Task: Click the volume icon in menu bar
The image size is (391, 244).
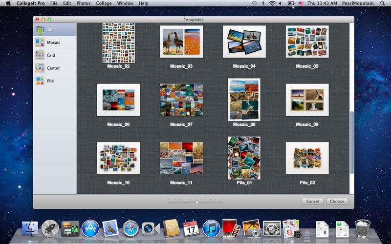Action: [280, 3]
